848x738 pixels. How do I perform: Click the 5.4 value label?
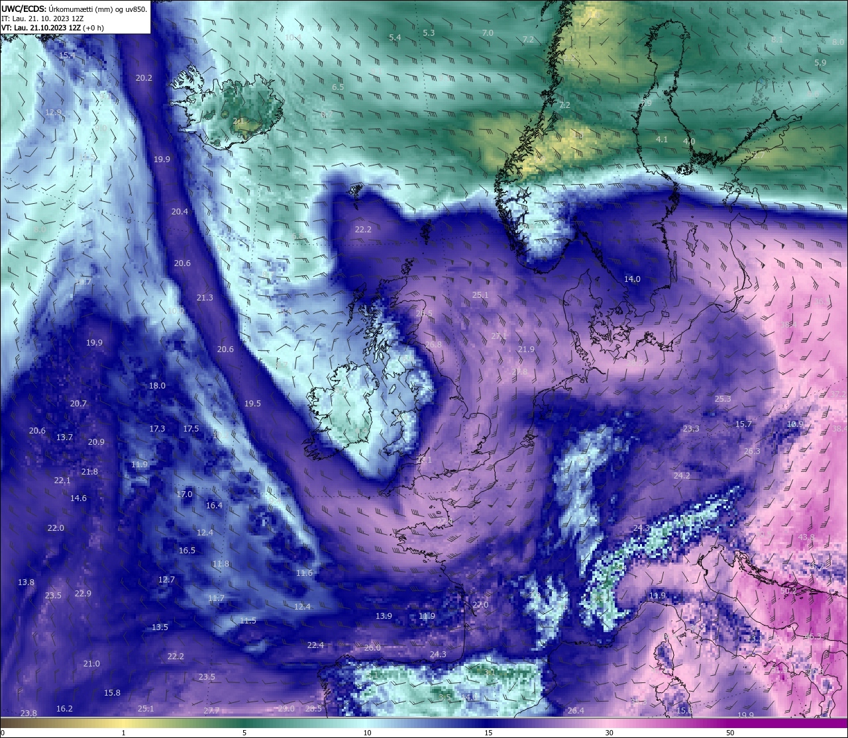(395, 38)
